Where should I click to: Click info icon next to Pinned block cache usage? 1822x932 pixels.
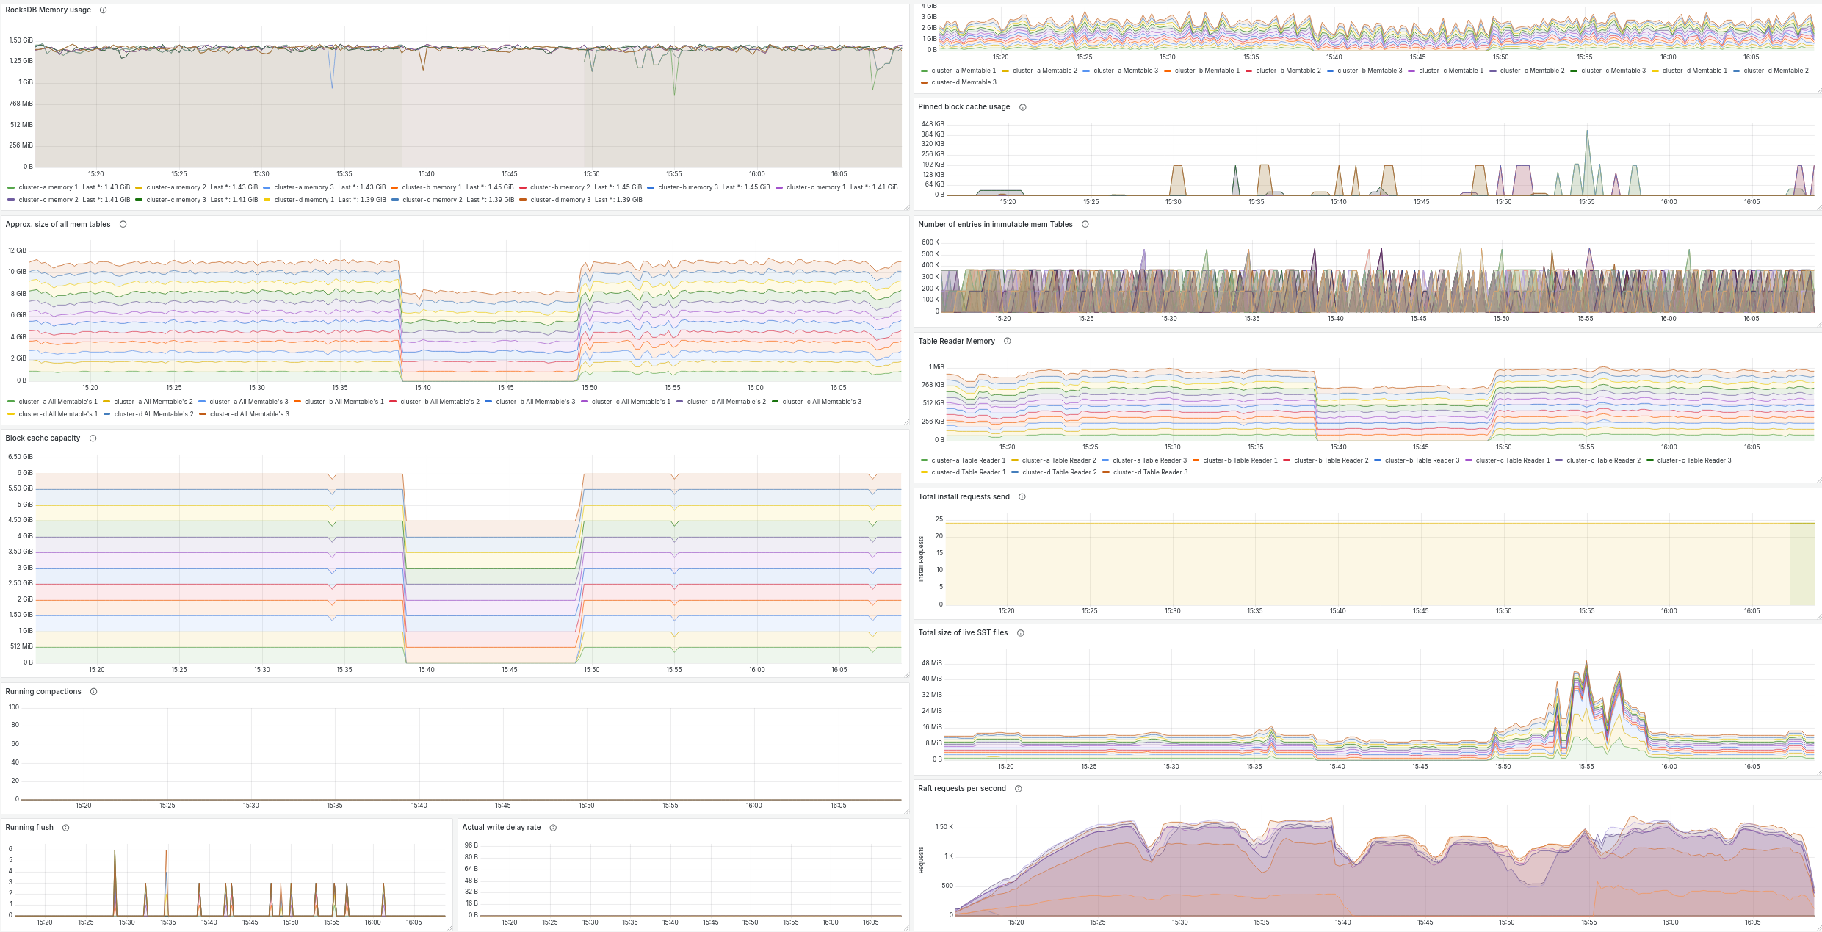pos(1022,107)
